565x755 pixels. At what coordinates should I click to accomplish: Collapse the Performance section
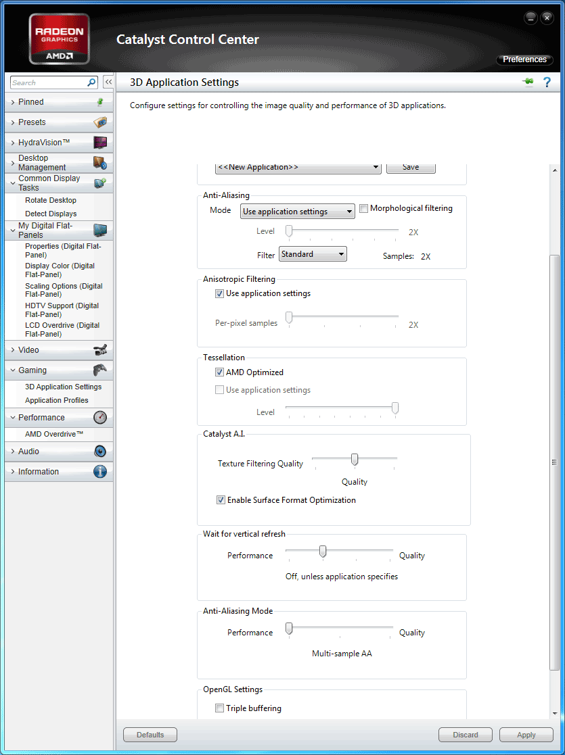pyautogui.click(x=13, y=418)
